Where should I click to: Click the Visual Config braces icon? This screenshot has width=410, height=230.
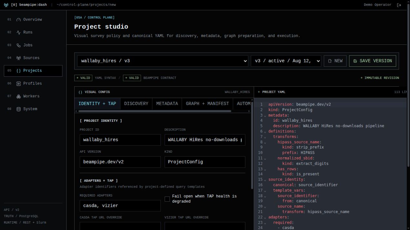pyautogui.click(x=80, y=92)
